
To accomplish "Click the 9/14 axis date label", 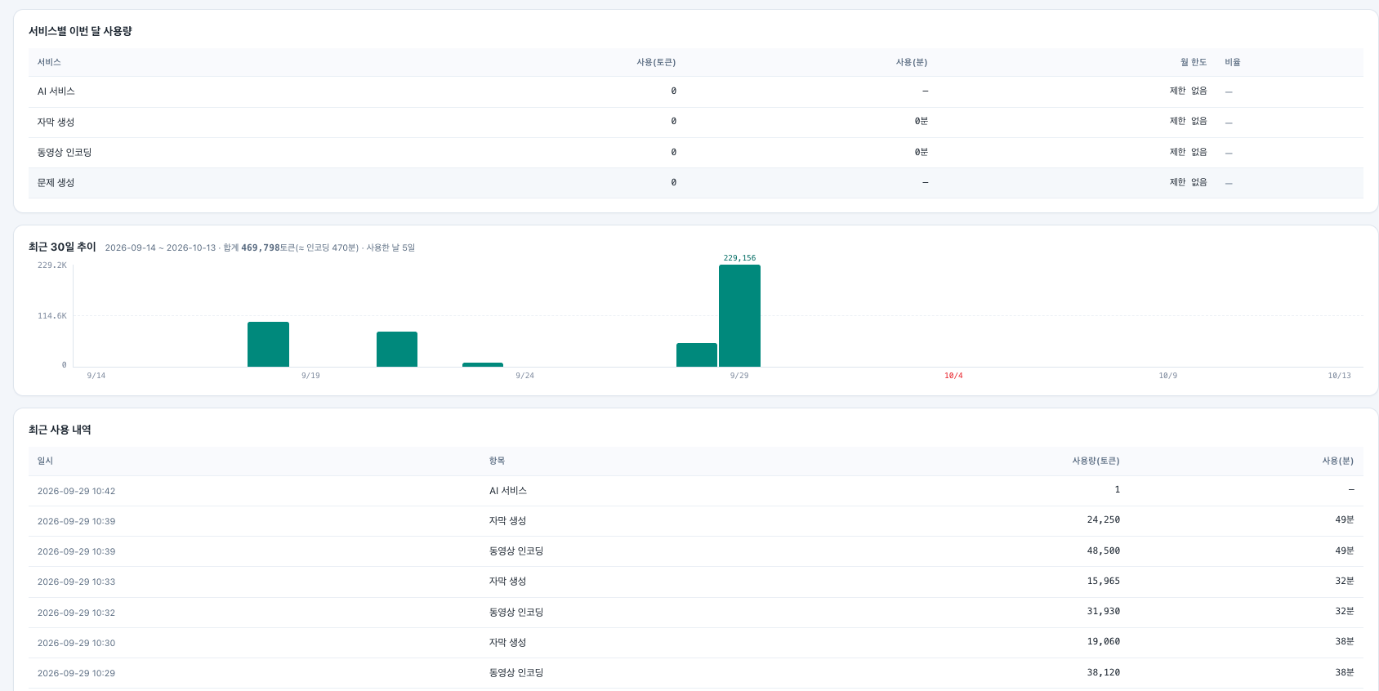I will [x=96, y=376].
